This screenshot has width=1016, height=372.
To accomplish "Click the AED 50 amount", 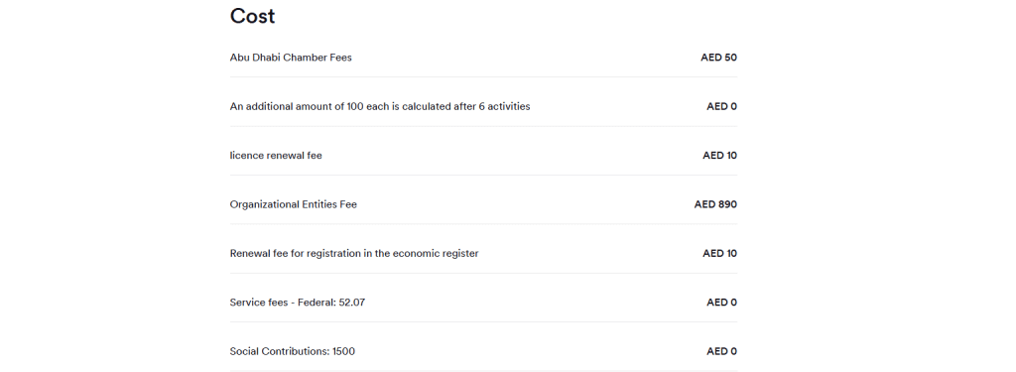I will (718, 57).
